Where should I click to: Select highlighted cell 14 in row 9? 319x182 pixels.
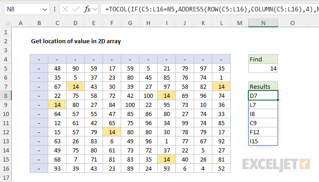coord(57,105)
